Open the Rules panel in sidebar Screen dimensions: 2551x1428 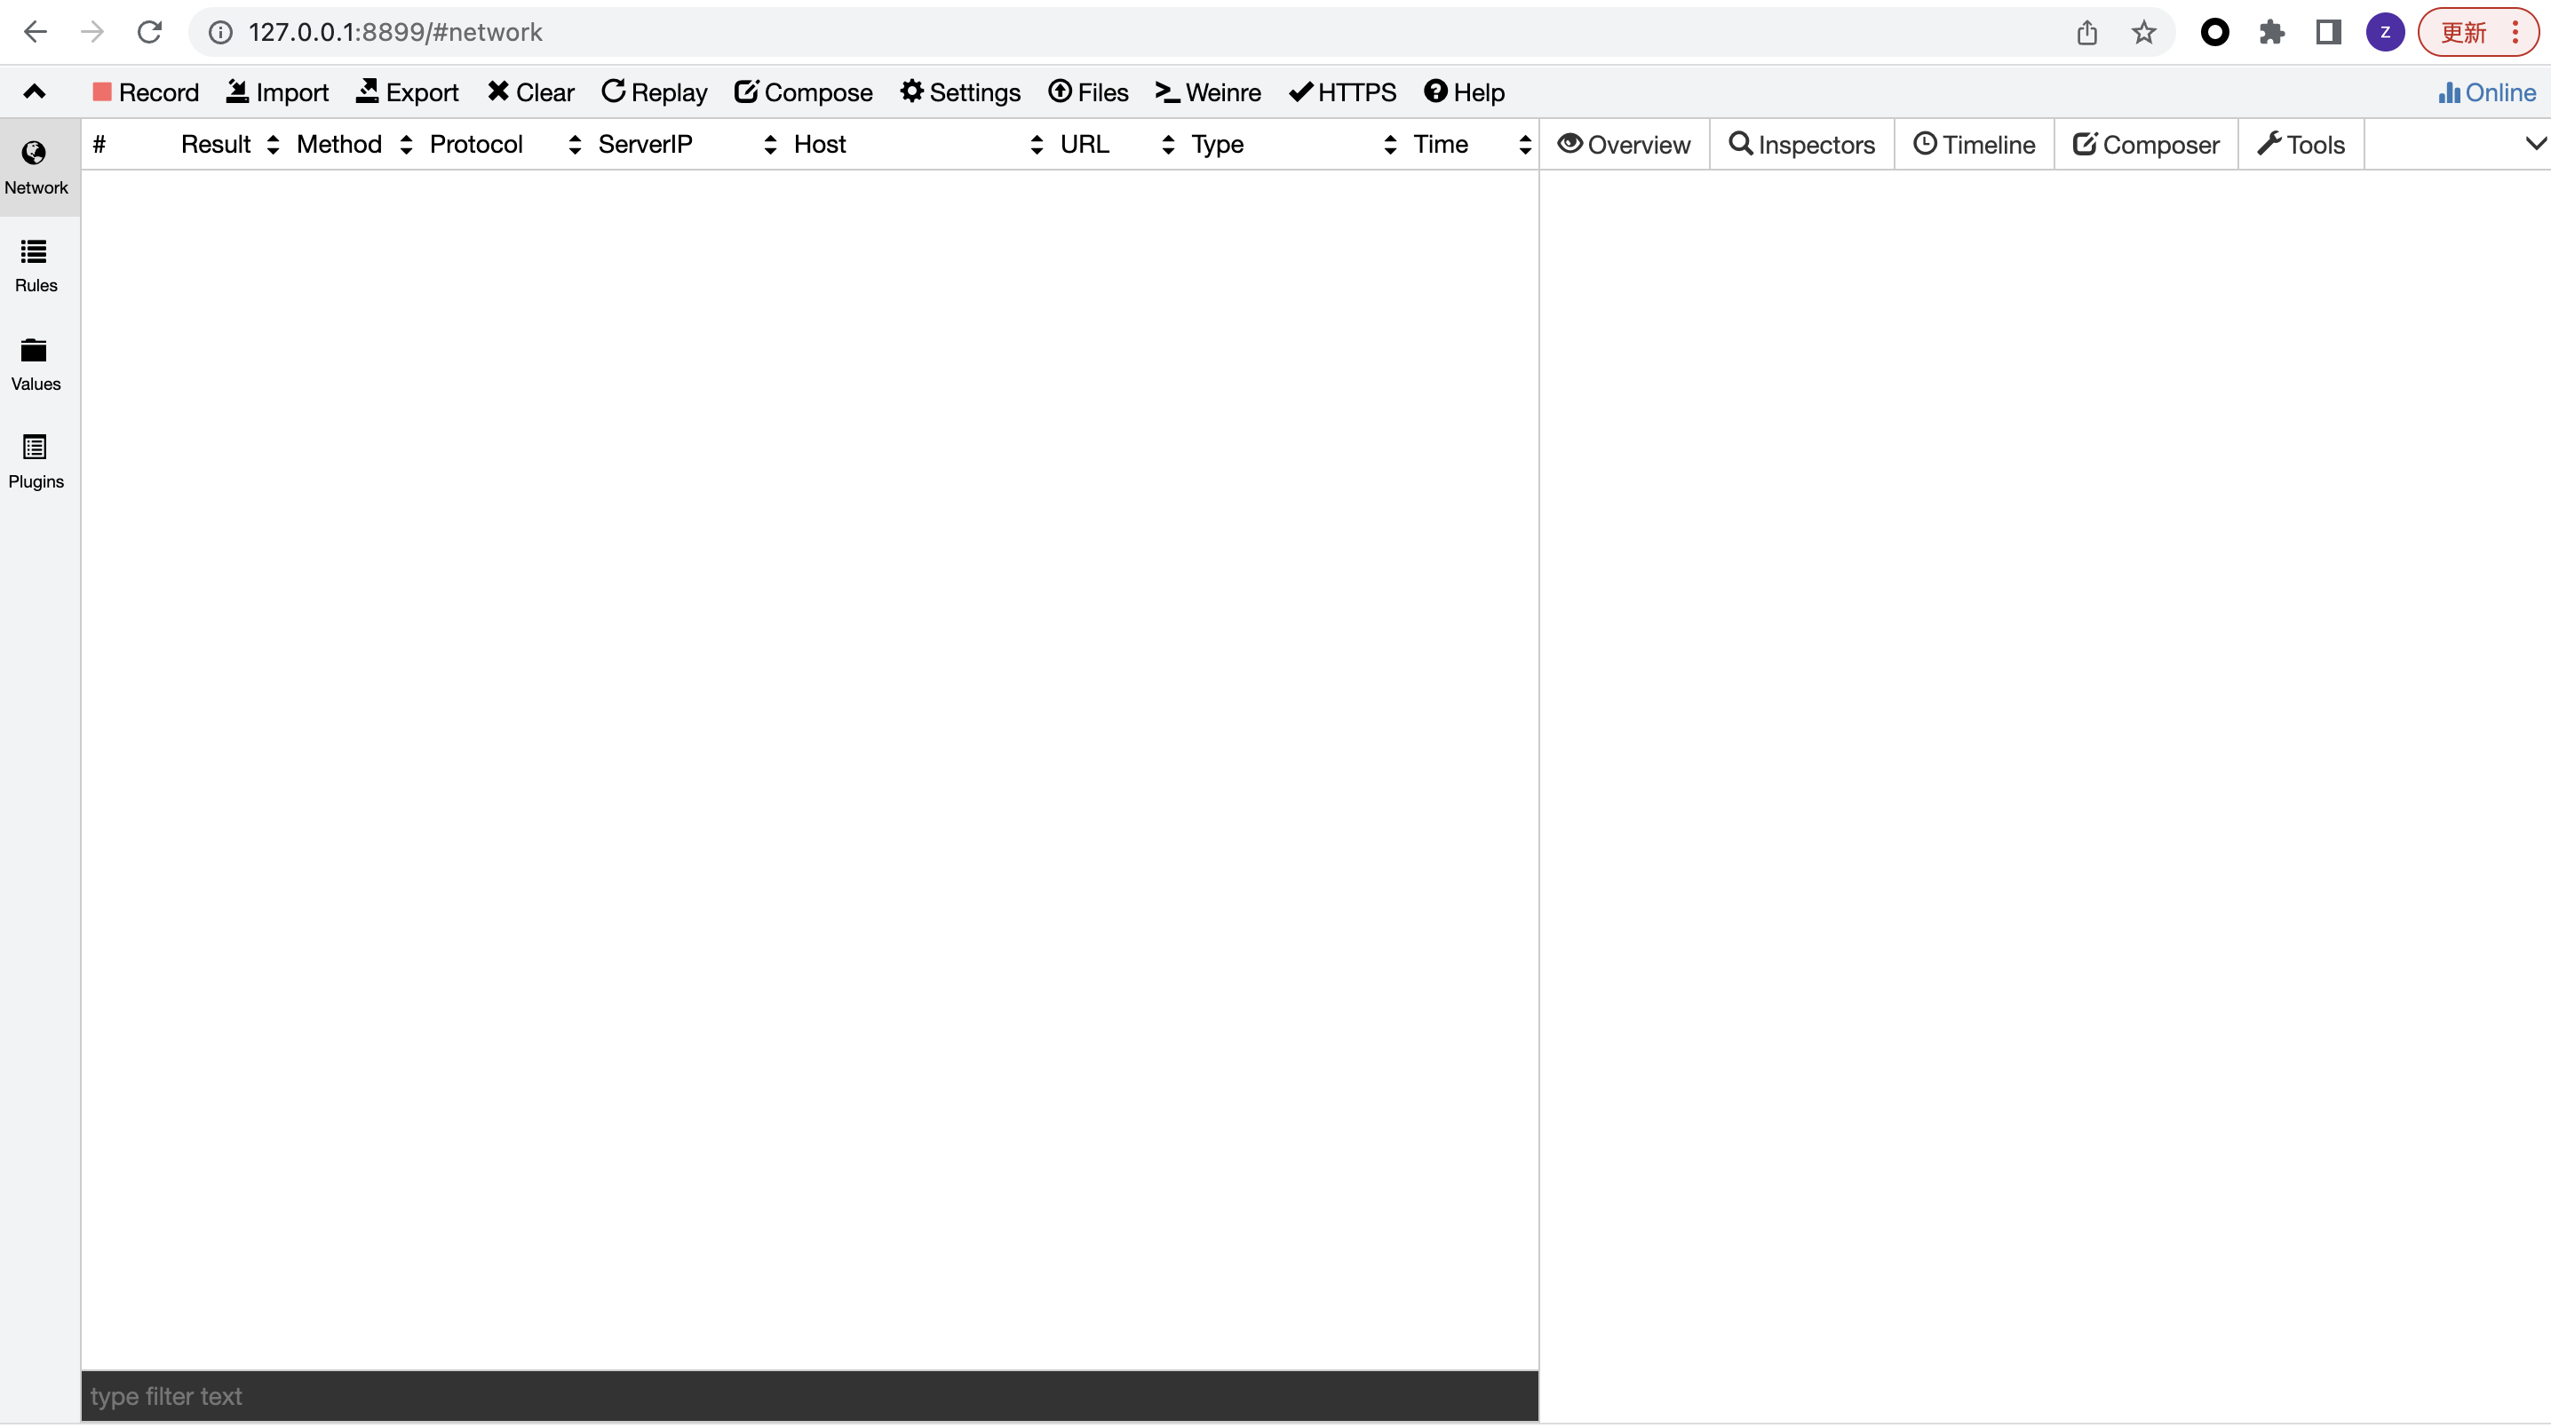[35, 265]
